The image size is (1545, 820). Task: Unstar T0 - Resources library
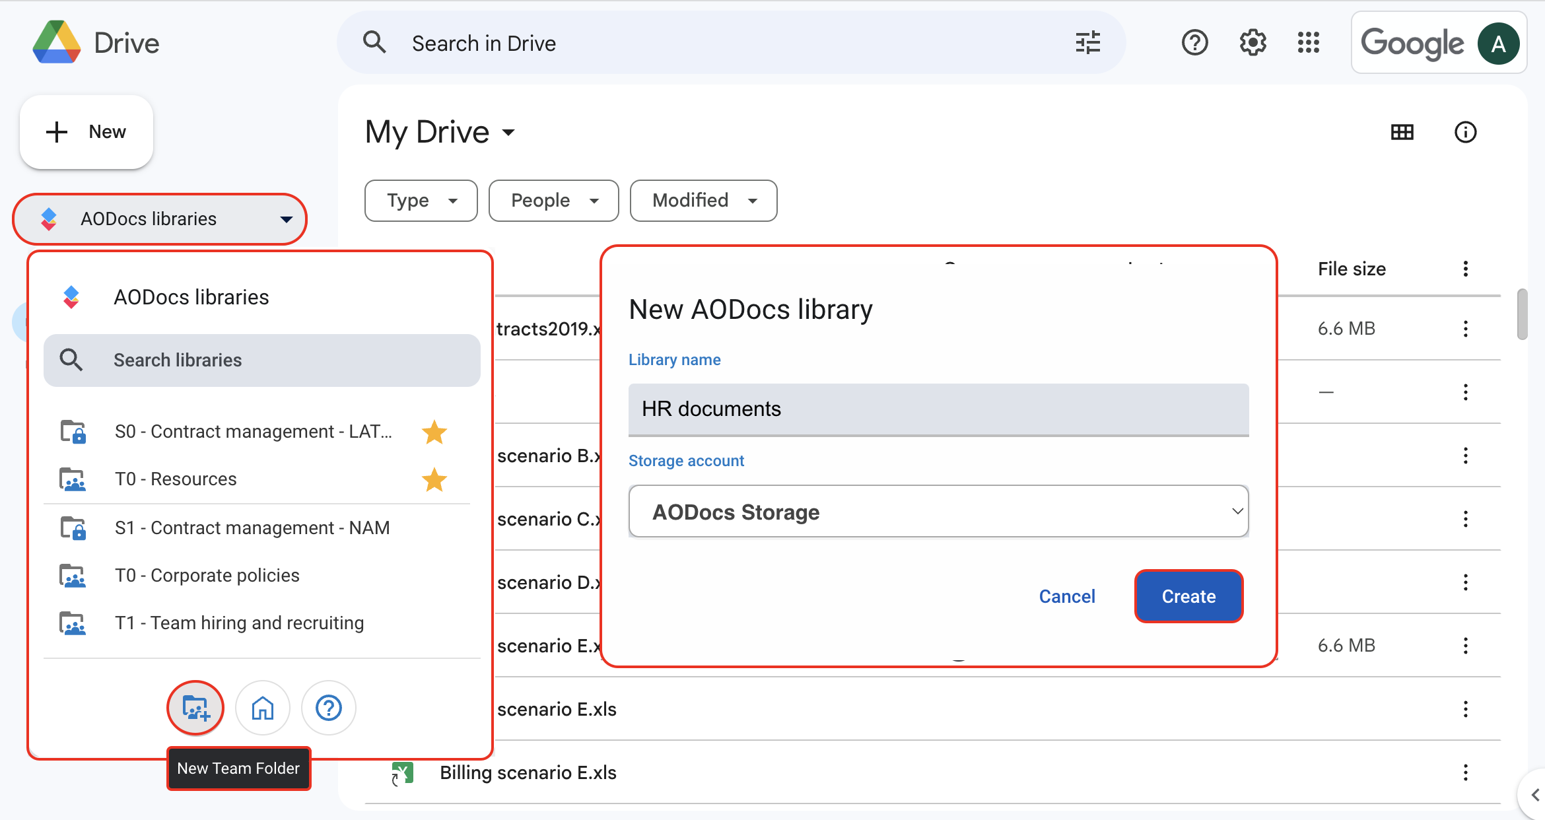coord(434,479)
